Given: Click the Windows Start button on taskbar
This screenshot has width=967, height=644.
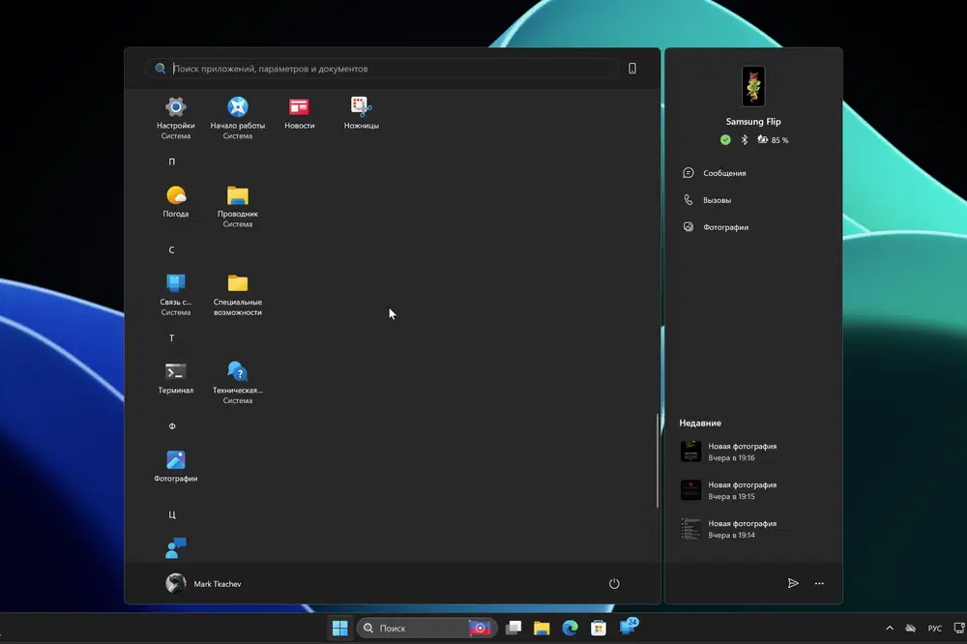Looking at the screenshot, I should [x=339, y=628].
